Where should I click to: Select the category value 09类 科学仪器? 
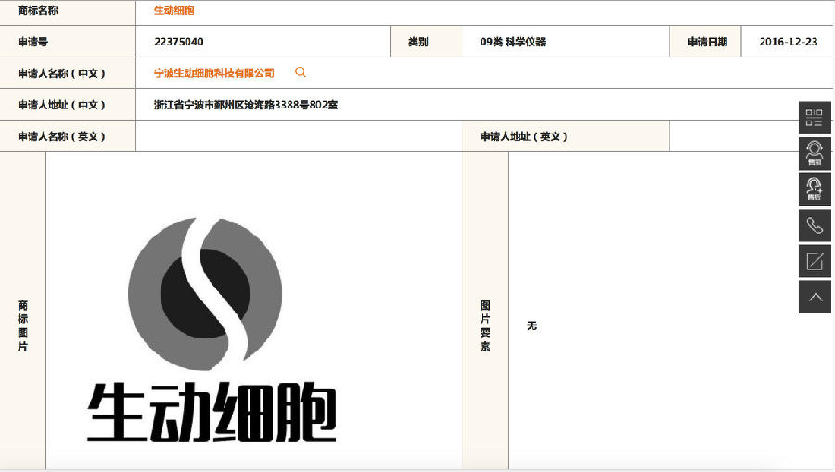point(513,42)
